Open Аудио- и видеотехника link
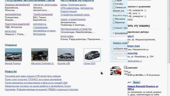 coord(73,19)
